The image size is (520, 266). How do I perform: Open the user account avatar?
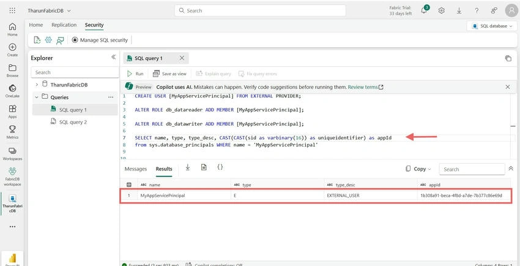pyautogui.click(x=511, y=10)
